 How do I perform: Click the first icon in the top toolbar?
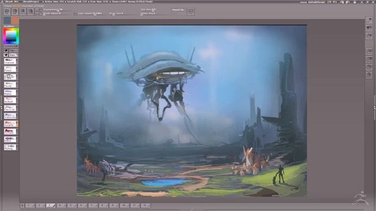[7, 11]
